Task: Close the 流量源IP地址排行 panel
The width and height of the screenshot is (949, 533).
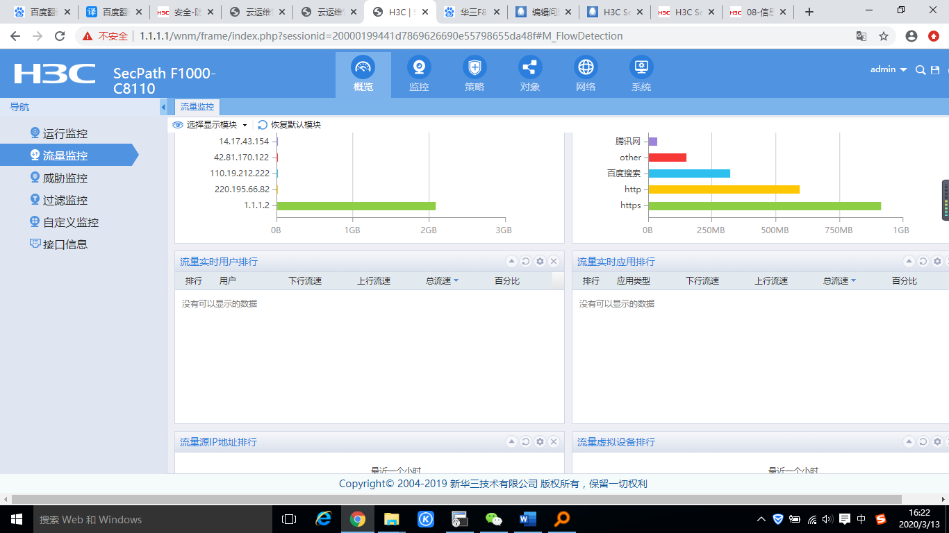Action: 554,442
